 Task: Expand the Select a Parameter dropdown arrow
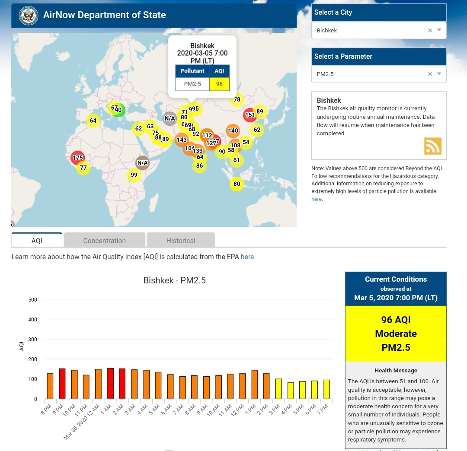(x=439, y=74)
